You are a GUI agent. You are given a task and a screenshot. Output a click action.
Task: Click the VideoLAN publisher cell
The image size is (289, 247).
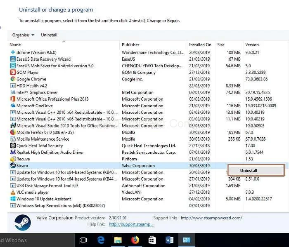(131, 192)
